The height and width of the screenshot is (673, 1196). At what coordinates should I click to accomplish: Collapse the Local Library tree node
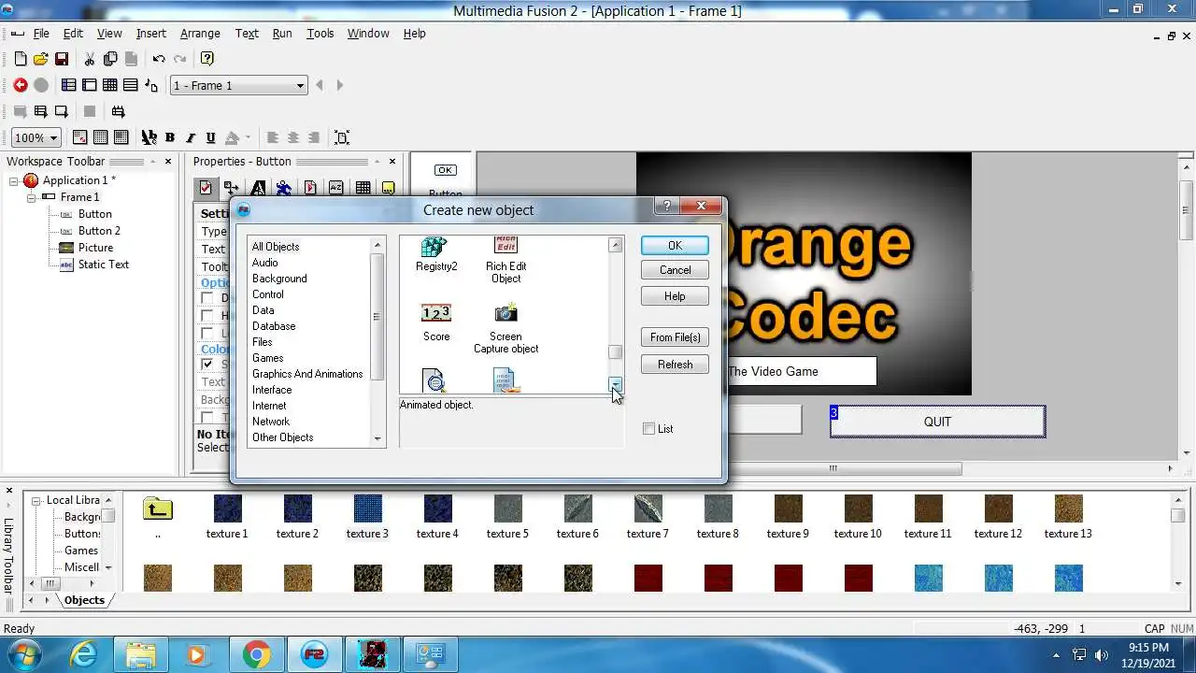[x=36, y=500]
